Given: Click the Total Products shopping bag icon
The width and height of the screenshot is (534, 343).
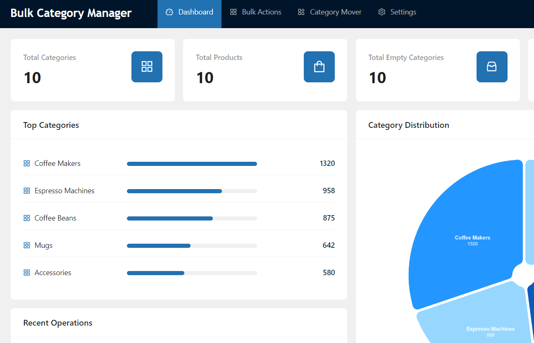Looking at the screenshot, I should [x=319, y=67].
